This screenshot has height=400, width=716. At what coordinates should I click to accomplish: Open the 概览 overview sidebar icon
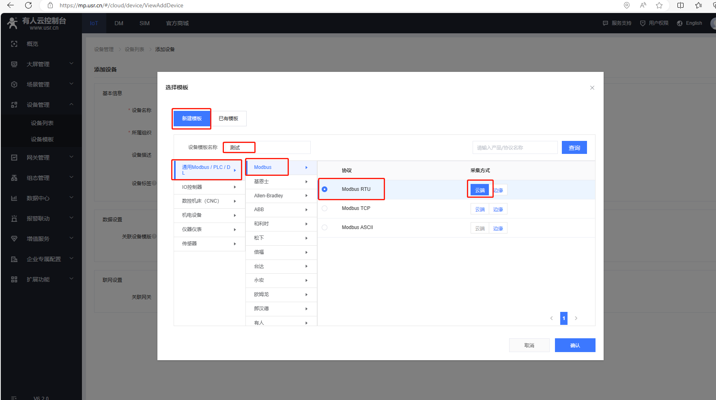[14, 44]
